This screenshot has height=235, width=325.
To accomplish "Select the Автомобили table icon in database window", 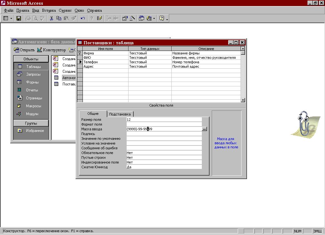I will [x=56, y=77].
